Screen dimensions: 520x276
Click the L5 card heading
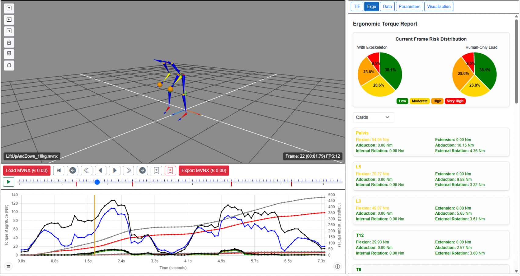click(358, 167)
